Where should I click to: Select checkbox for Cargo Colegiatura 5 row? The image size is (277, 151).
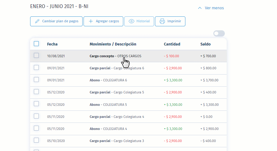36,92
